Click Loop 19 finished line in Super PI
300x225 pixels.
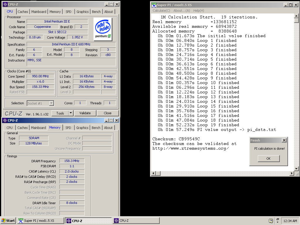pyautogui.click(x=199, y=125)
